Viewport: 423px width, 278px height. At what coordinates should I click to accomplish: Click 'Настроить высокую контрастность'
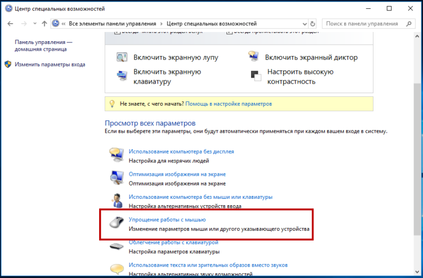[x=300, y=77]
